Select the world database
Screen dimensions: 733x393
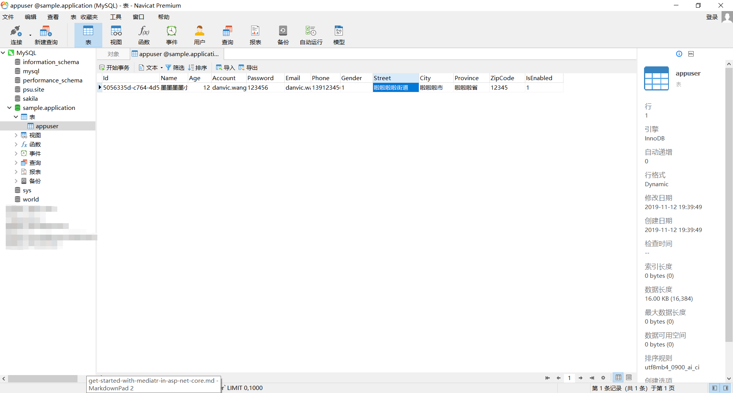pyautogui.click(x=31, y=199)
